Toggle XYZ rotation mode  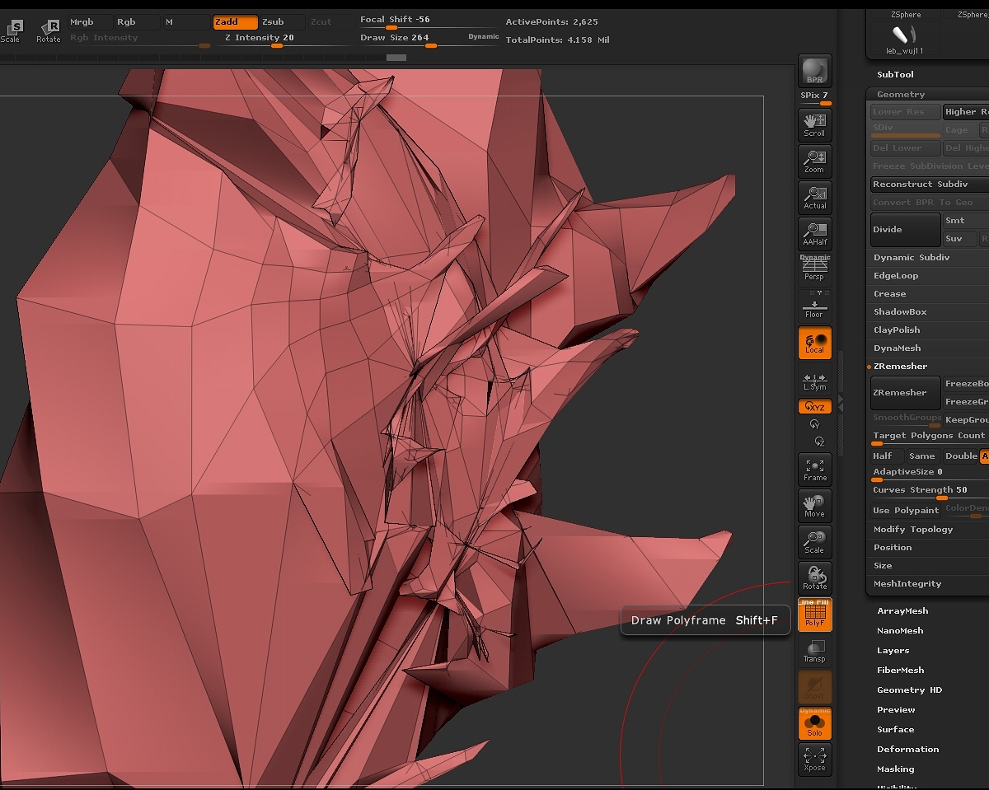pos(815,406)
